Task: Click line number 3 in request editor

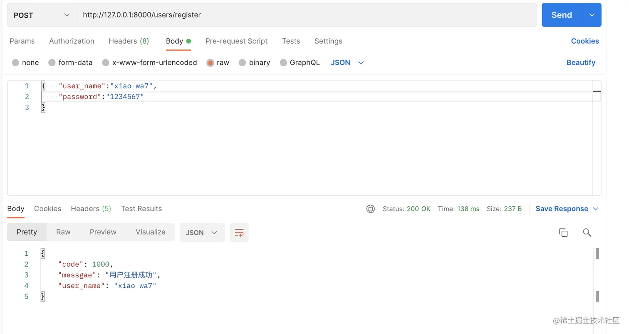Action: (27, 107)
